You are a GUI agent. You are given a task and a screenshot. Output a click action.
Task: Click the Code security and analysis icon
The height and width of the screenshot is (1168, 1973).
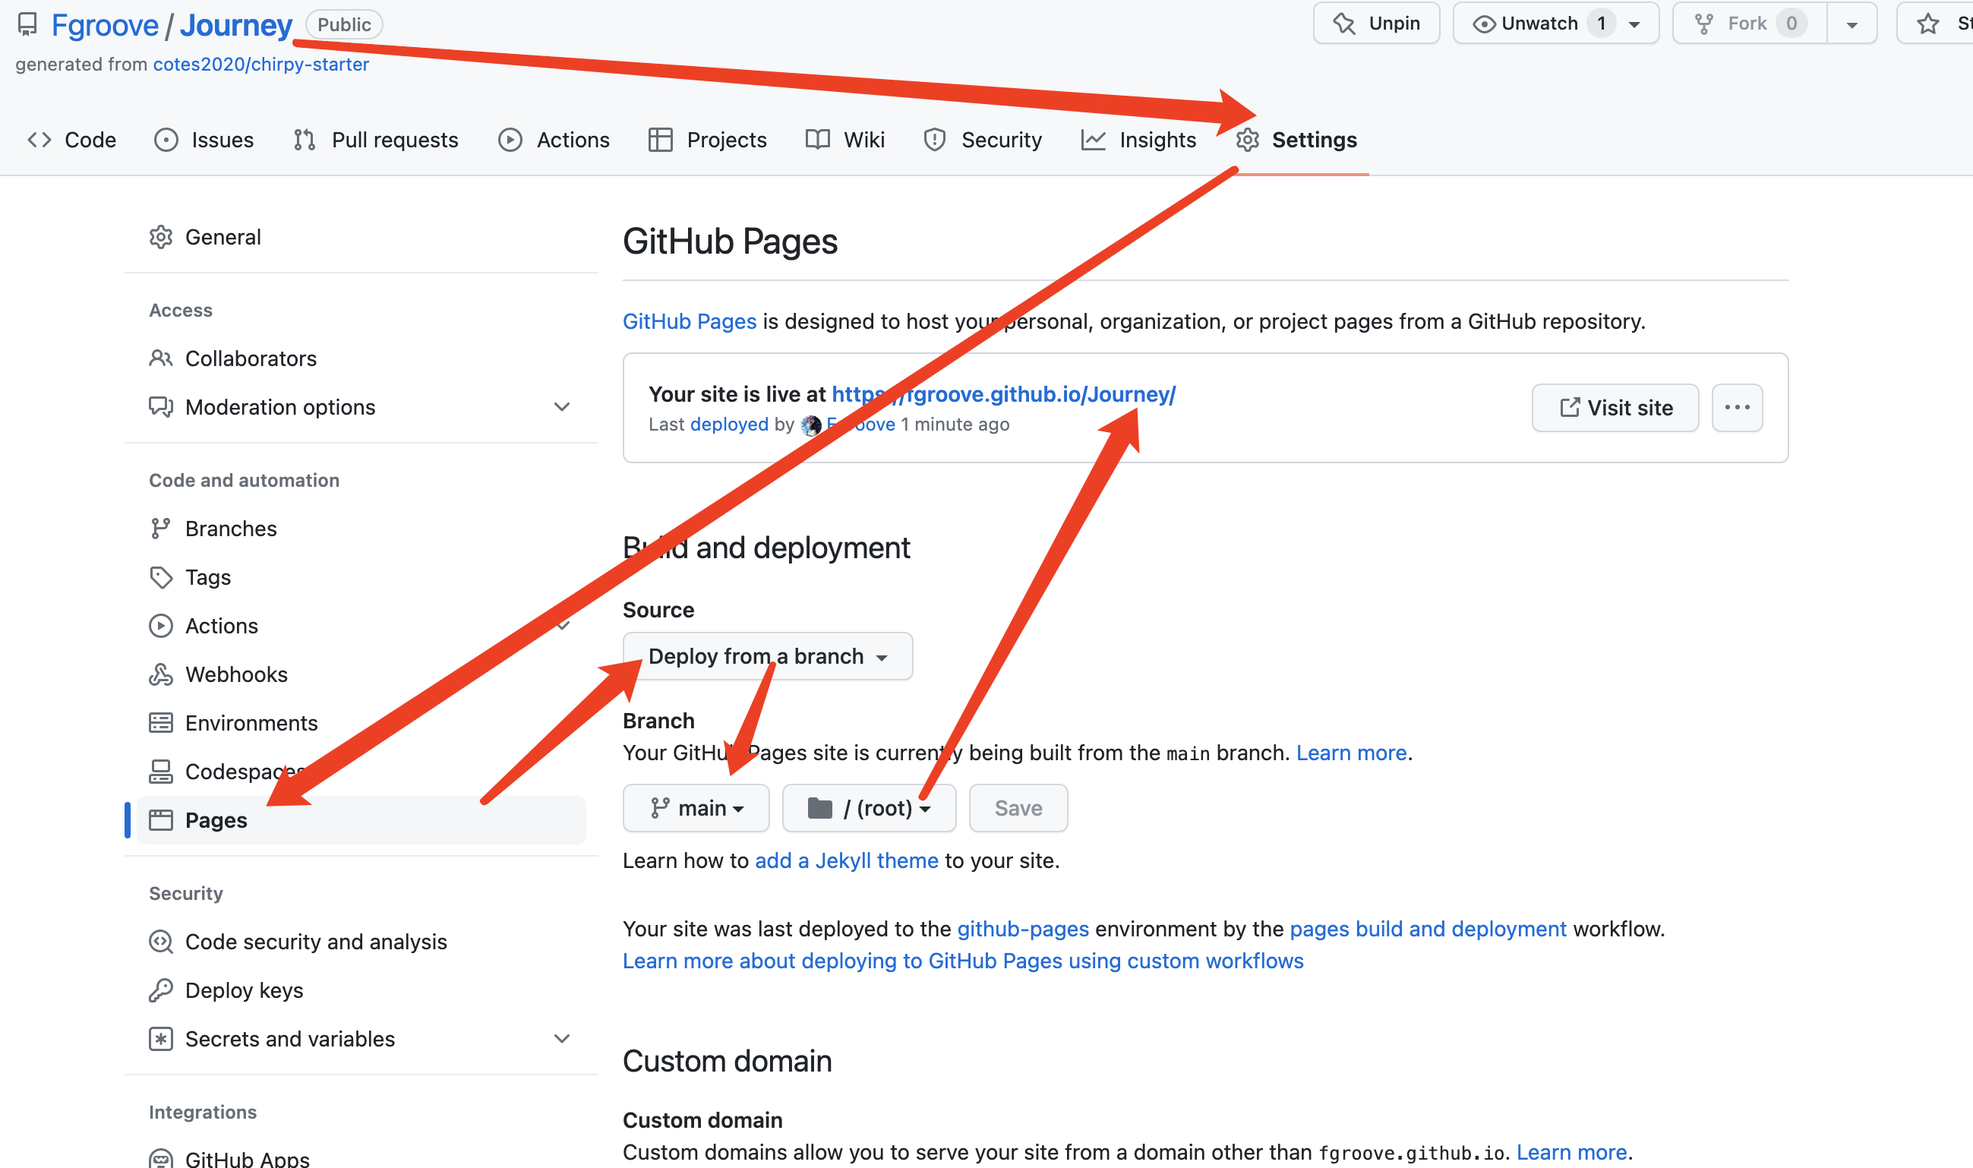click(x=160, y=942)
